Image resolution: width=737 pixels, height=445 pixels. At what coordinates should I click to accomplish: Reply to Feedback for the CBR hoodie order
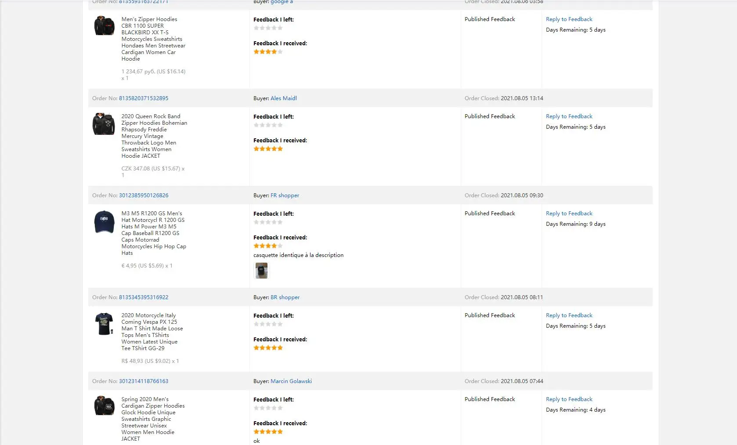[569, 19]
